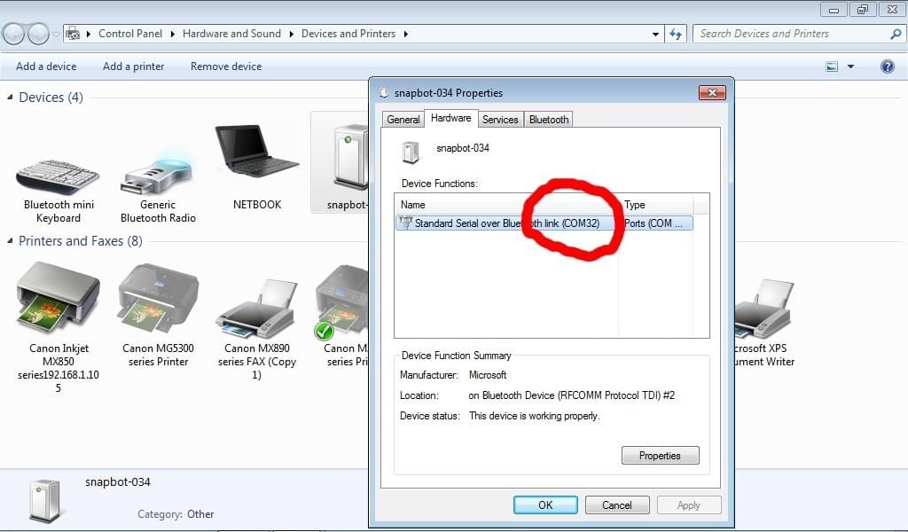908x532 pixels.
Task: Expand arrow after Control Panel breadcrumb
Action: (x=172, y=35)
